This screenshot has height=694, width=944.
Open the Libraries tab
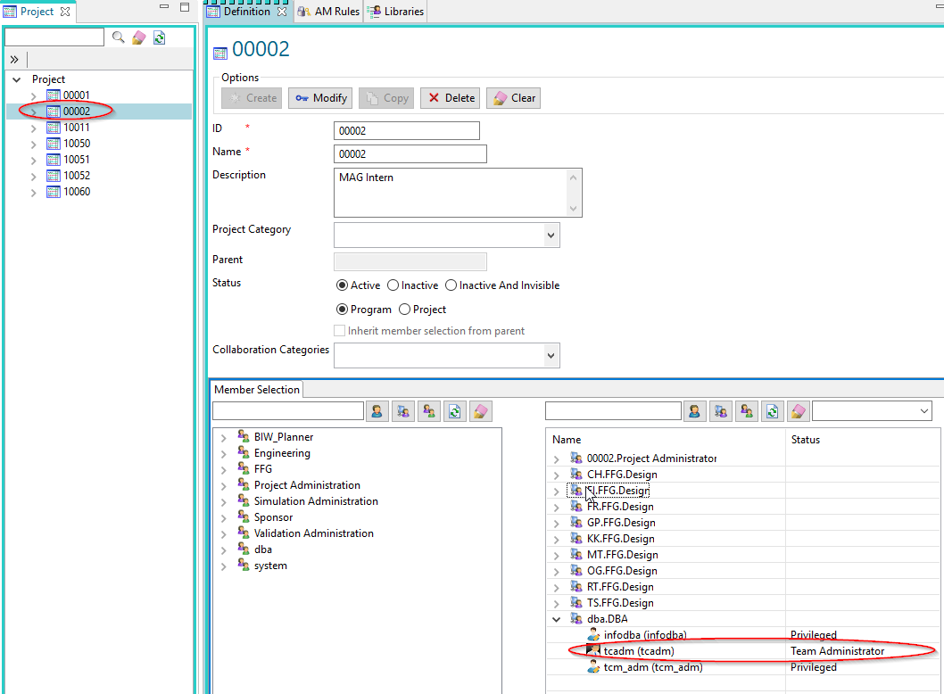(396, 12)
